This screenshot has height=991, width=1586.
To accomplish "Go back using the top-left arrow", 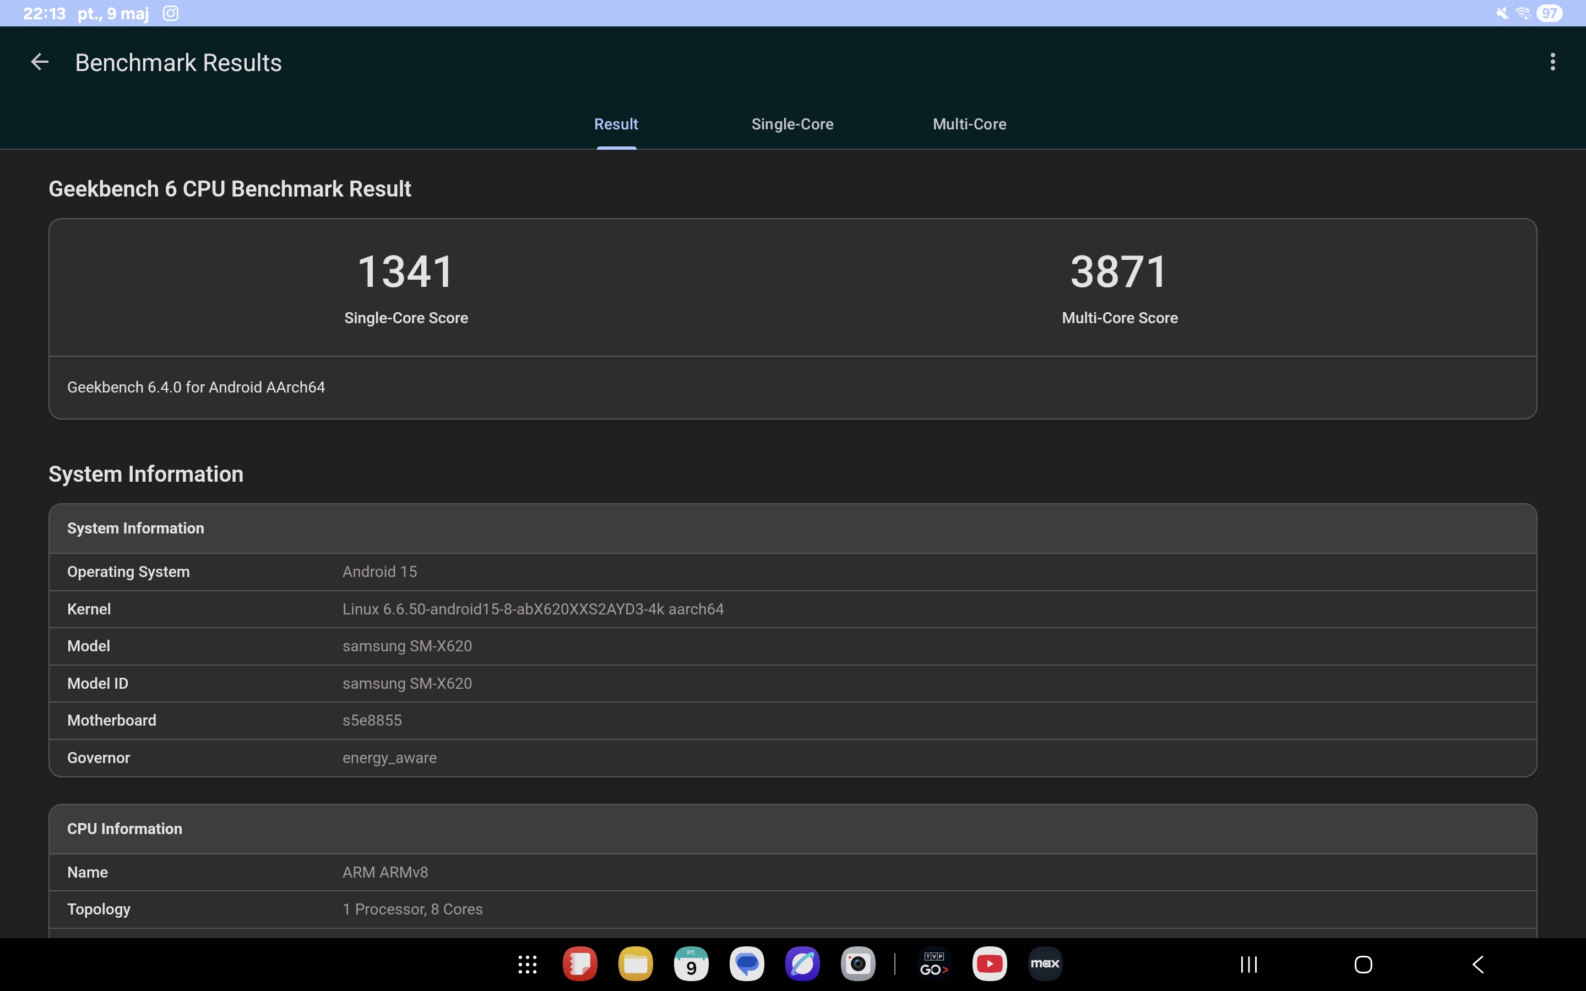I will coord(40,62).
